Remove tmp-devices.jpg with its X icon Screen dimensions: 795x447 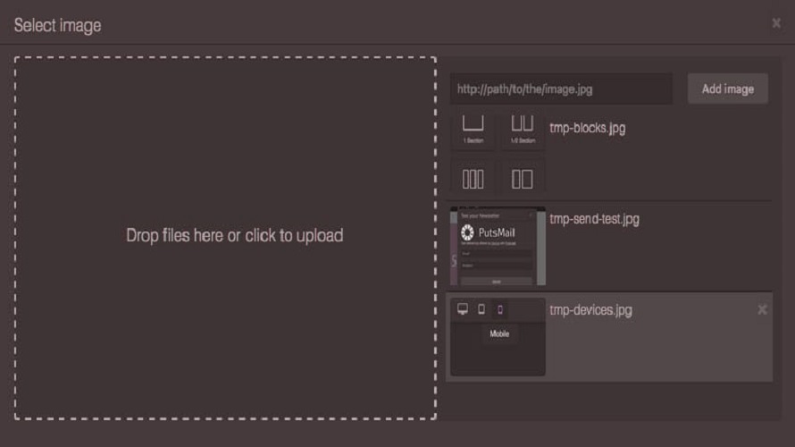(762, 309)
